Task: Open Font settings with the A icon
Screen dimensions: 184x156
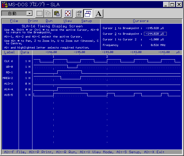Action: [98, 13]
